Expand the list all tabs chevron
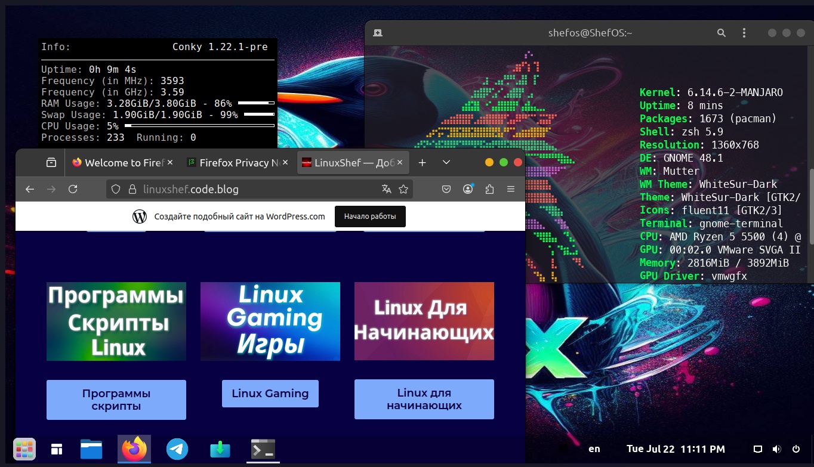 (446, 163)
